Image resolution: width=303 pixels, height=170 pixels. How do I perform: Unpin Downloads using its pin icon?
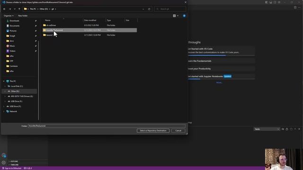tap(36, 21)
